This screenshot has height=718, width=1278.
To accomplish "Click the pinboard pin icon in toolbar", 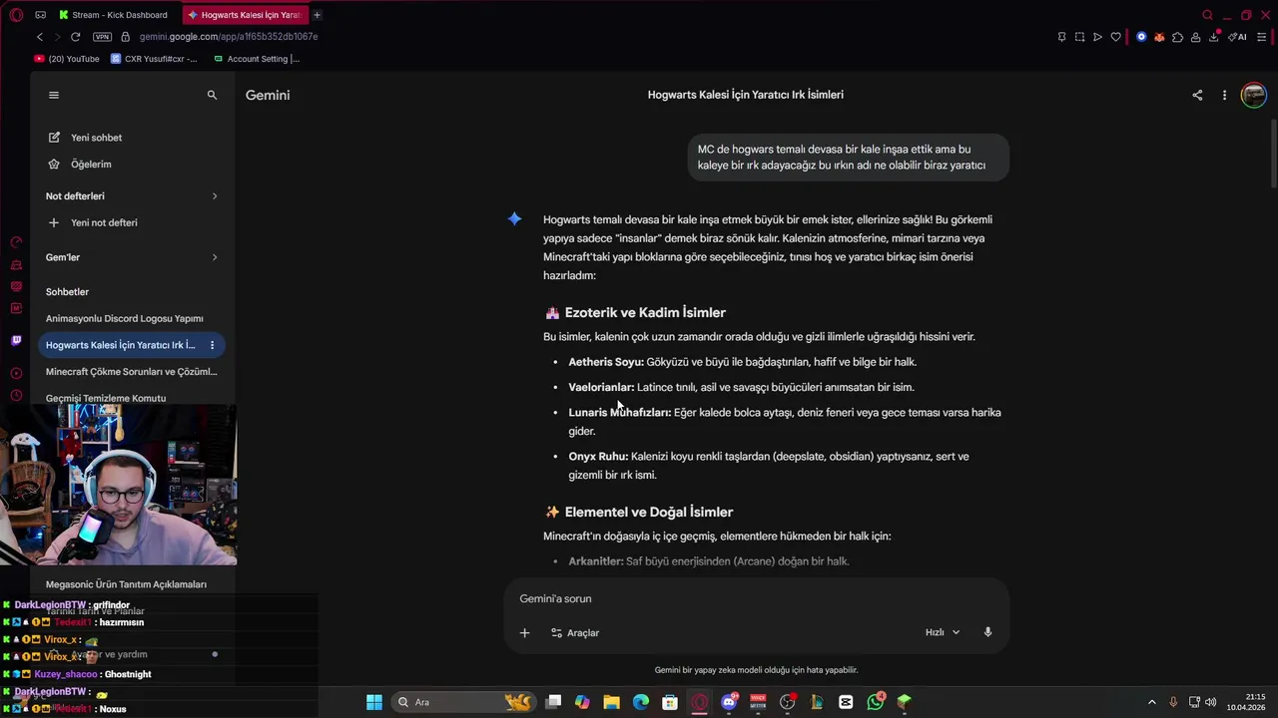I will pyautogui.click(x=1061, y=37).
